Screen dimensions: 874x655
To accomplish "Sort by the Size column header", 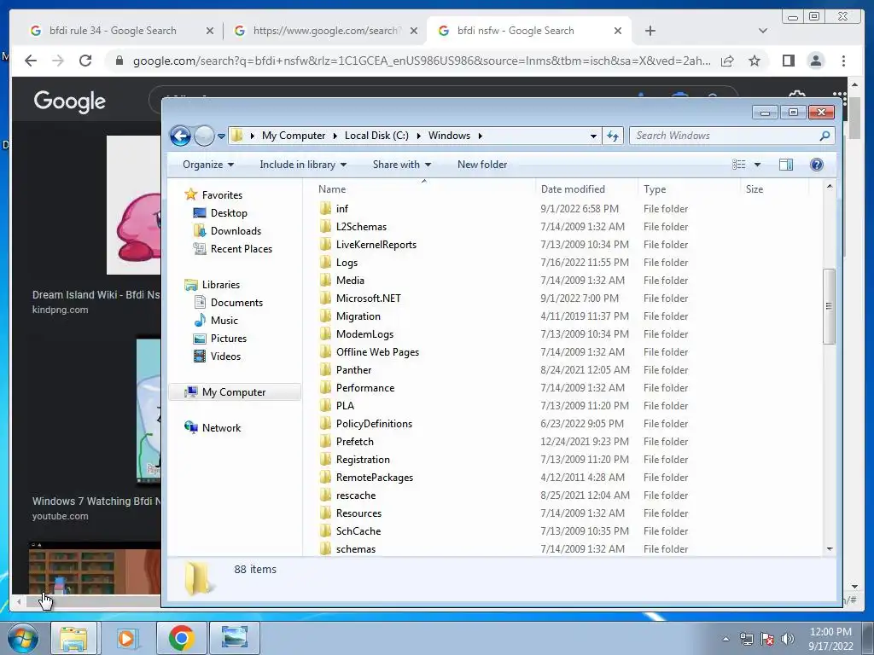I will coord(755,189).
